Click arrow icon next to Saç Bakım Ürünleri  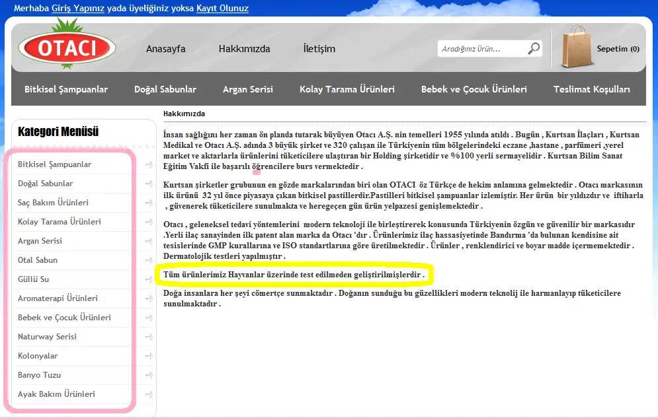click(x=149, y=203)
